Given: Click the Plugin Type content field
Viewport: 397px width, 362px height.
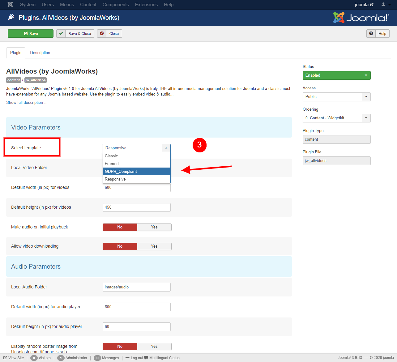Looking at the screenshot, I should (336, 139).
